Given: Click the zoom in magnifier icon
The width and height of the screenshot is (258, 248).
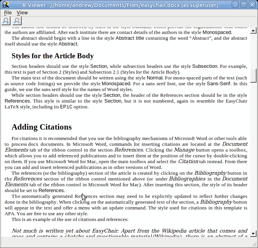Looking at the screenshot, I should coord(6,21).
